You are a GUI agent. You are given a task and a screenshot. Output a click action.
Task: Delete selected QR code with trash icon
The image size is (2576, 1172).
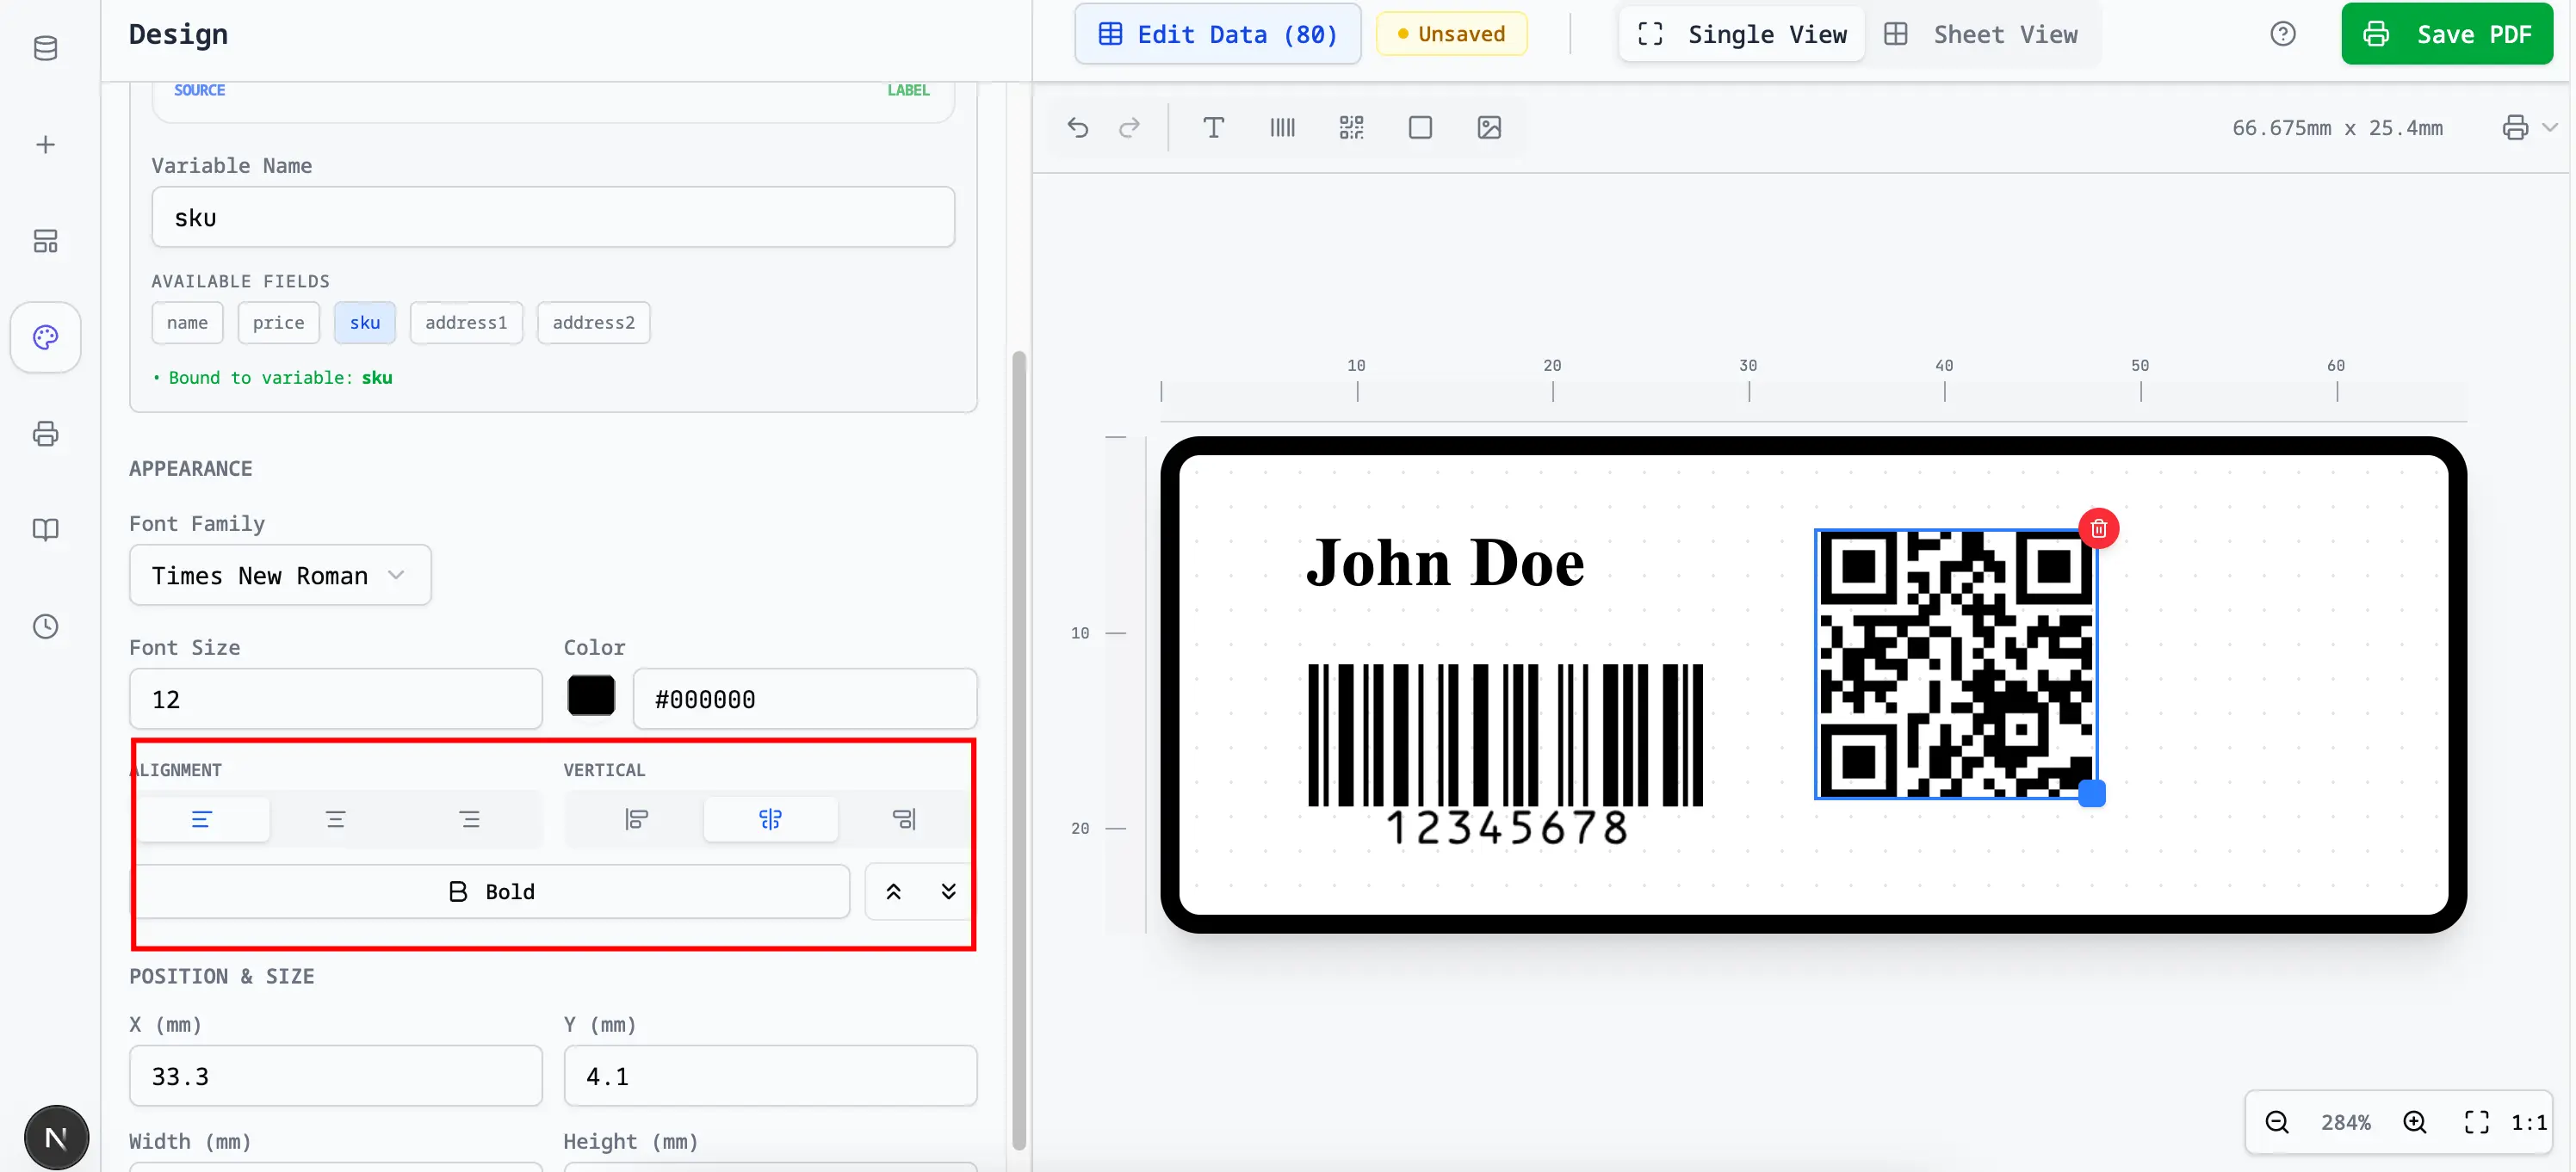[2098, 528]
